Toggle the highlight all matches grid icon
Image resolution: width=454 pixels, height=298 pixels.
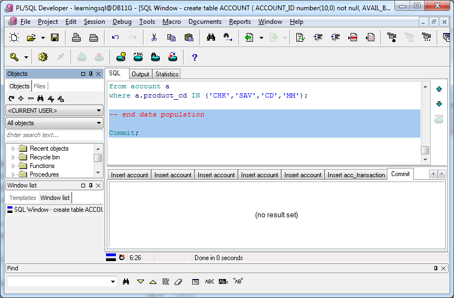click(x=166, y=282)
